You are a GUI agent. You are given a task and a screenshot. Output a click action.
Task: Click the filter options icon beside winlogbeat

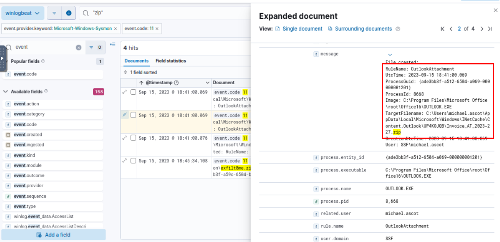tap(54, 13)
